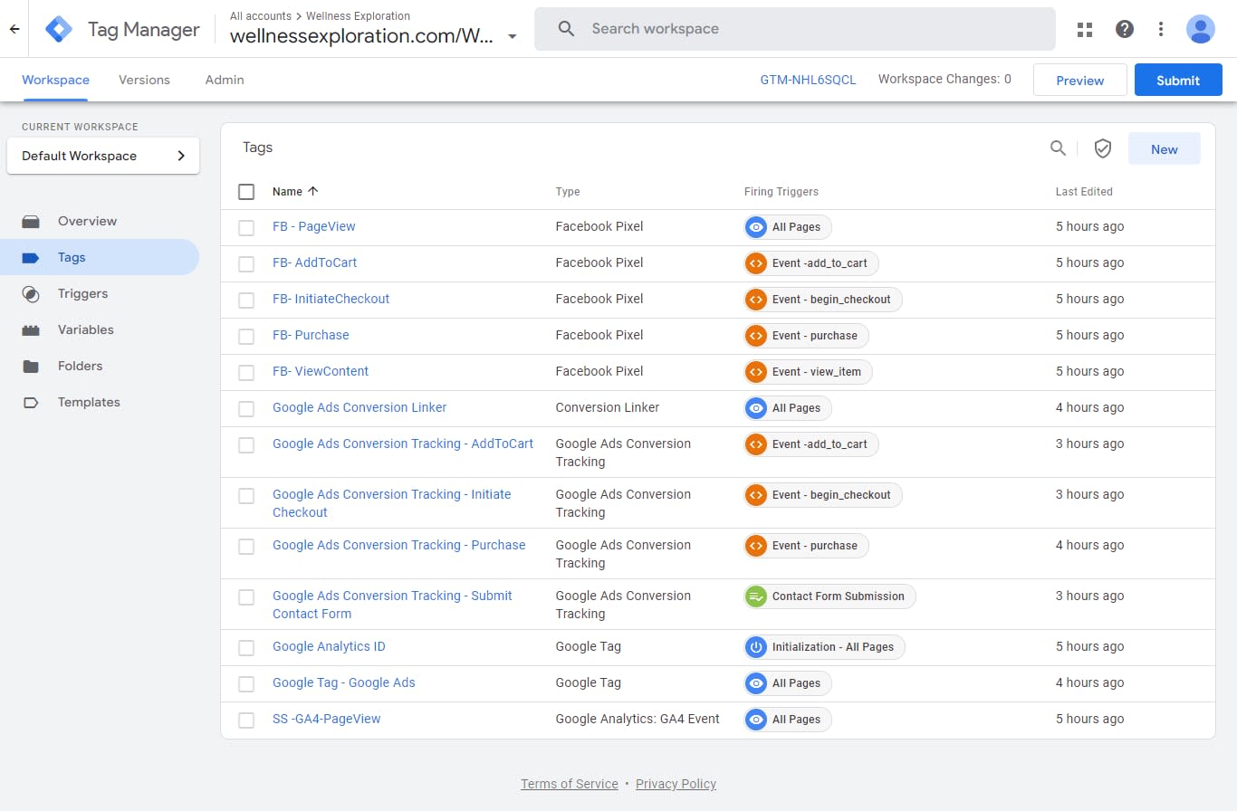Create a new tag with New button
The height and width of the screenshot is (811, 1237).
(x=1165, y=149)
